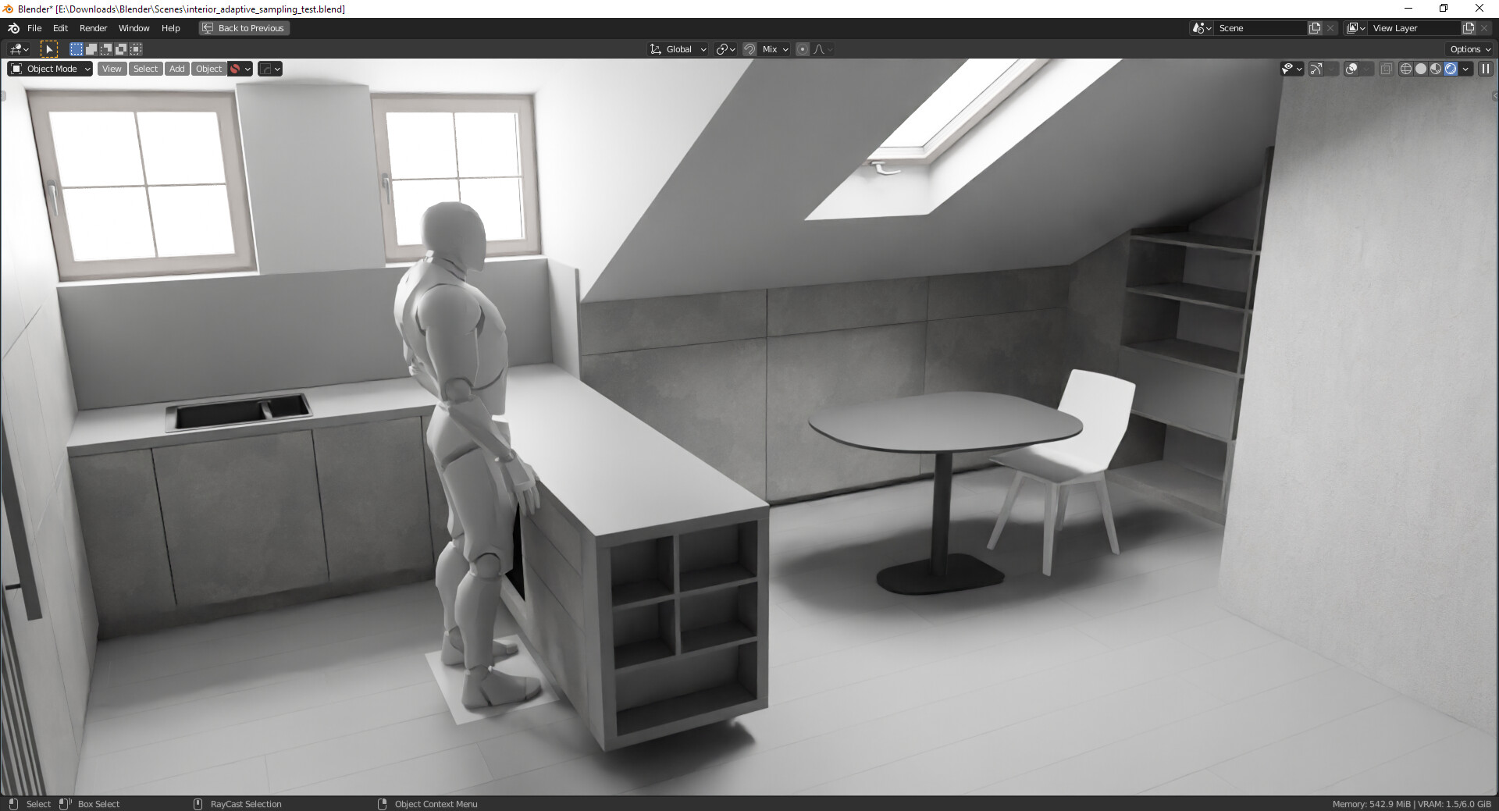Toggle viewport overlays
1499x811 pixels.
[x=1351, y=69]
